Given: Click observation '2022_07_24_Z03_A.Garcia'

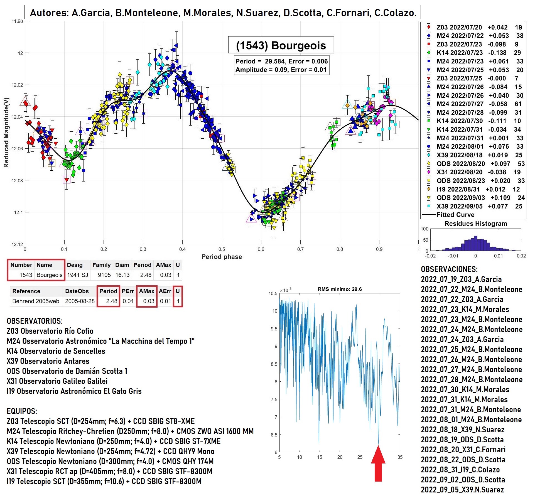Looking at the screenshot, I should (462, 339).
